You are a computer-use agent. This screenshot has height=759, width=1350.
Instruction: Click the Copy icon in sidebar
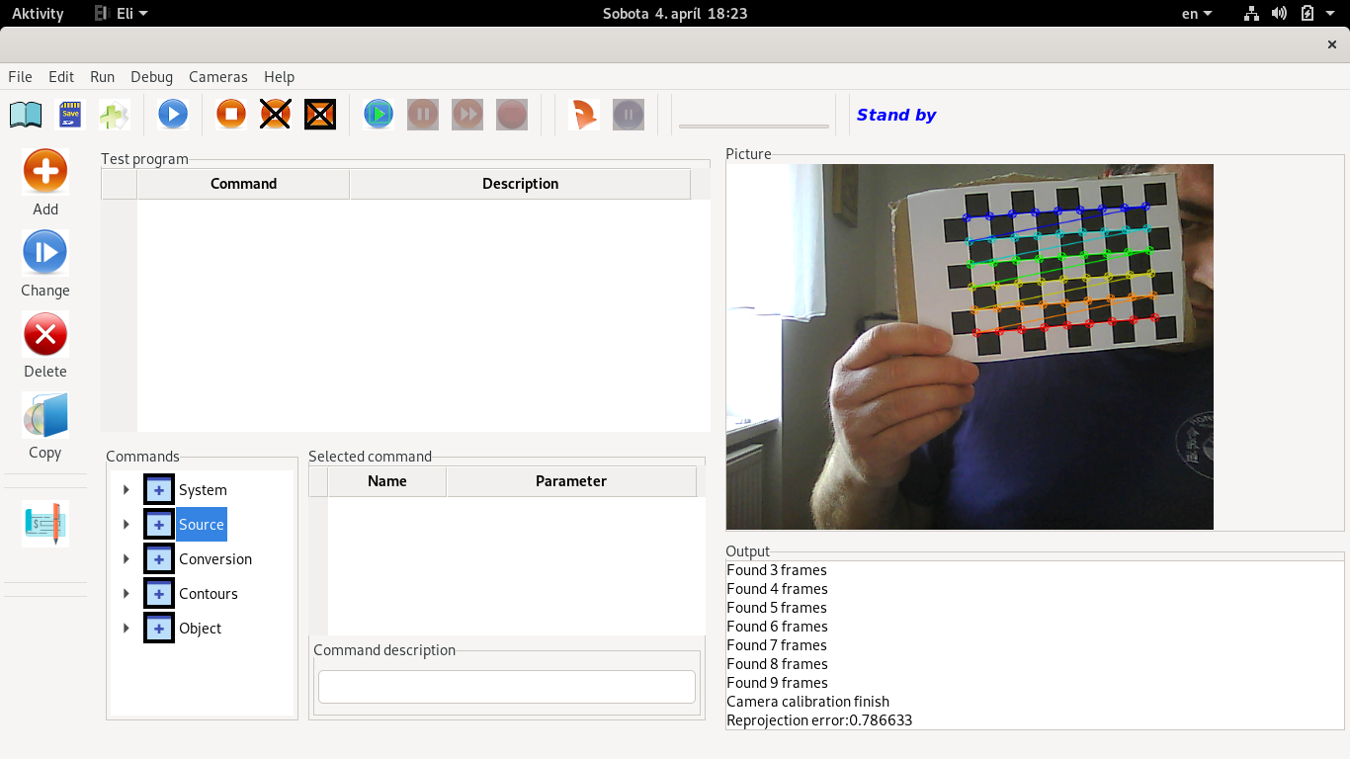click(x=45, y=415)
